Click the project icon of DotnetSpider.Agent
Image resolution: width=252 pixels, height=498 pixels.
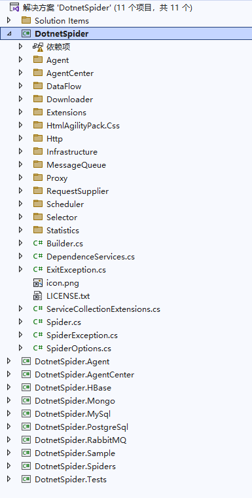coord(26,362)
